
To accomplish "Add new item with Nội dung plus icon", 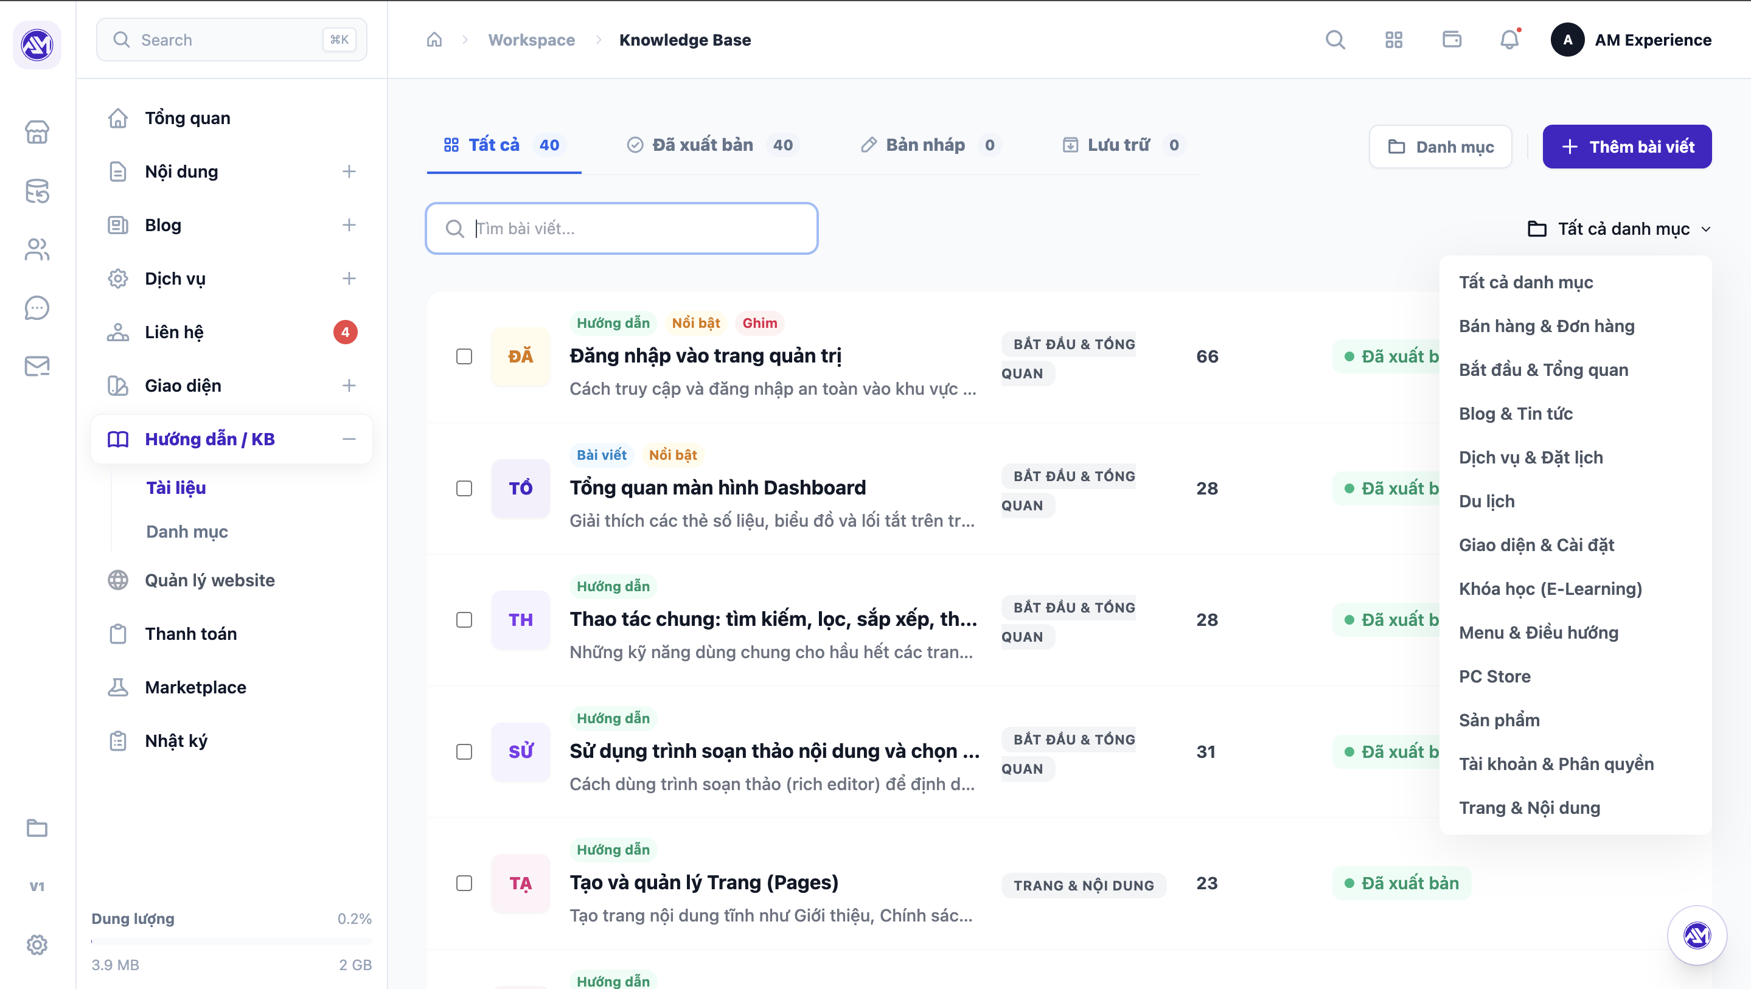I will (x=349, y=172).
